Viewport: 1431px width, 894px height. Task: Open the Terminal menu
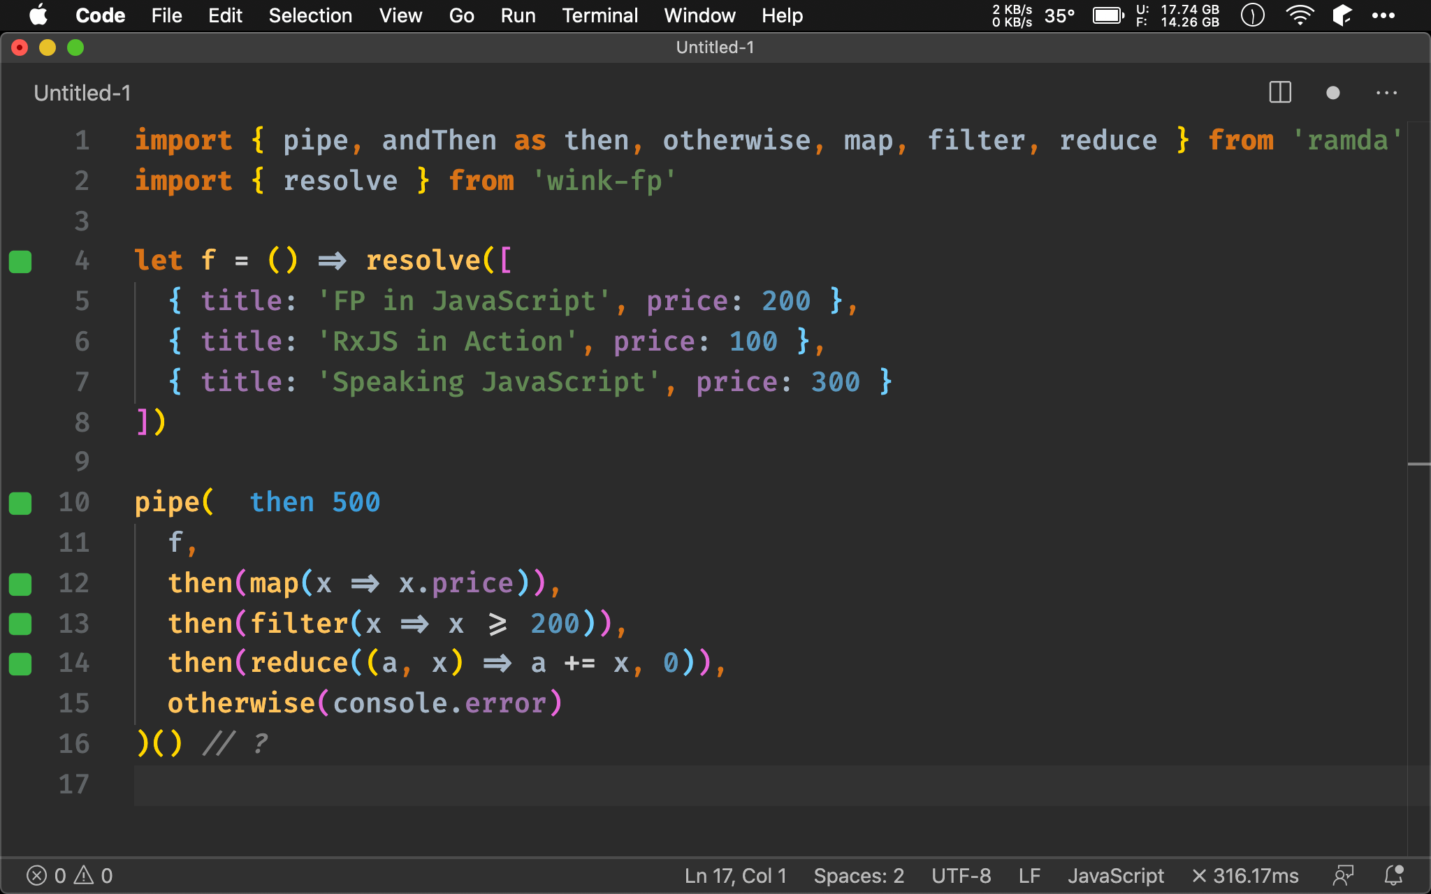(599, 15)
